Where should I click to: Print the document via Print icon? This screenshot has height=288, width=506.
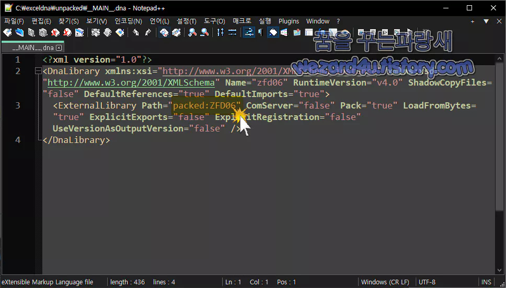click(x=79, y=32)
